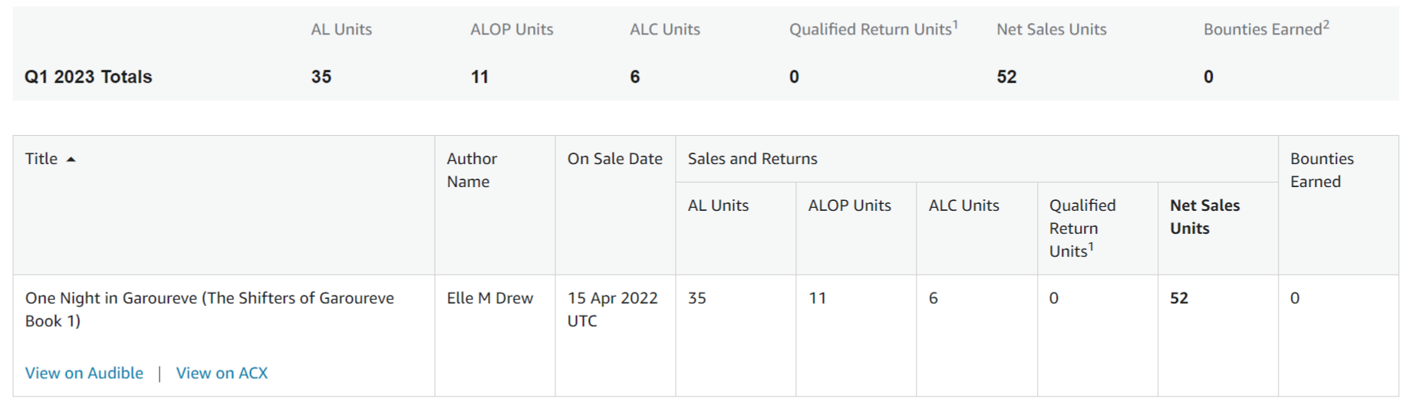Click the Title sort arrow icon
Screen dimensions: 1416x401
(71, 159)
